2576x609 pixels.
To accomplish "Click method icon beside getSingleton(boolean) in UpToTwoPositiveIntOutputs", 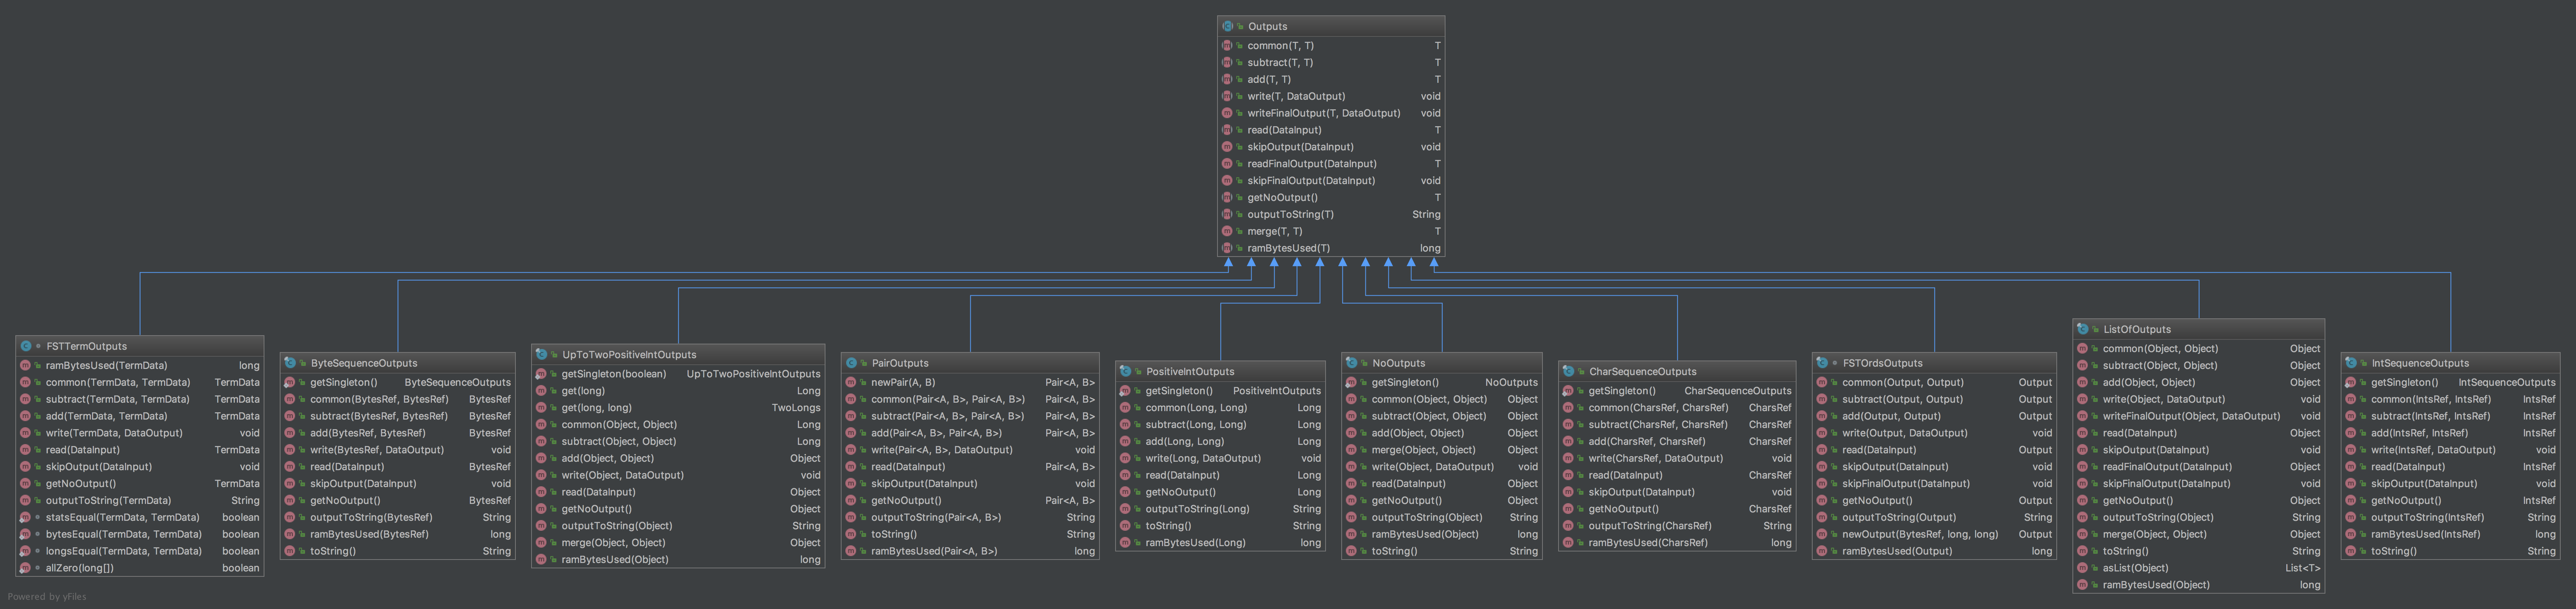I will [541, 374].
